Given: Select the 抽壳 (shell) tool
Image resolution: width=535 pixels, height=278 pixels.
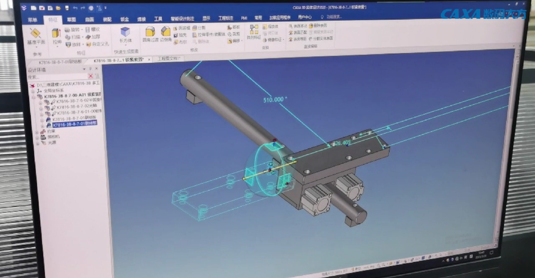Looking at the screenshot, I should (x=180, y=35).
